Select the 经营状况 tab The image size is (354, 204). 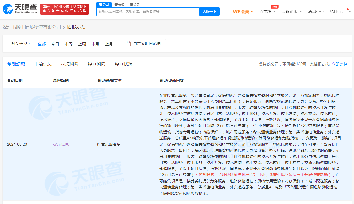pyautogui.click(x=123, y=64)
